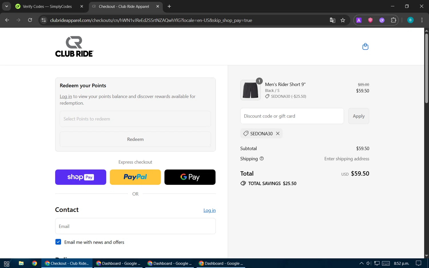Viewport: 429px width, 268px height.
Task: Open the purple circular extension icon
Action: (x=382, y=20)
